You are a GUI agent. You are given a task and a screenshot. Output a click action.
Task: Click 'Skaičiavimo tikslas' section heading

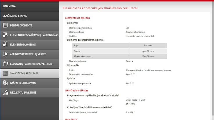tap(77, 90)
